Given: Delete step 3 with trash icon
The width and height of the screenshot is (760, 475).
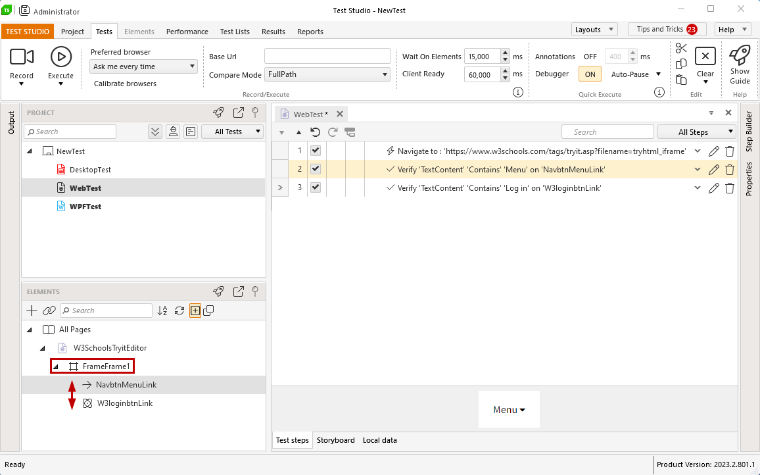Looking at the screenshot, I should tap(730, 187).
